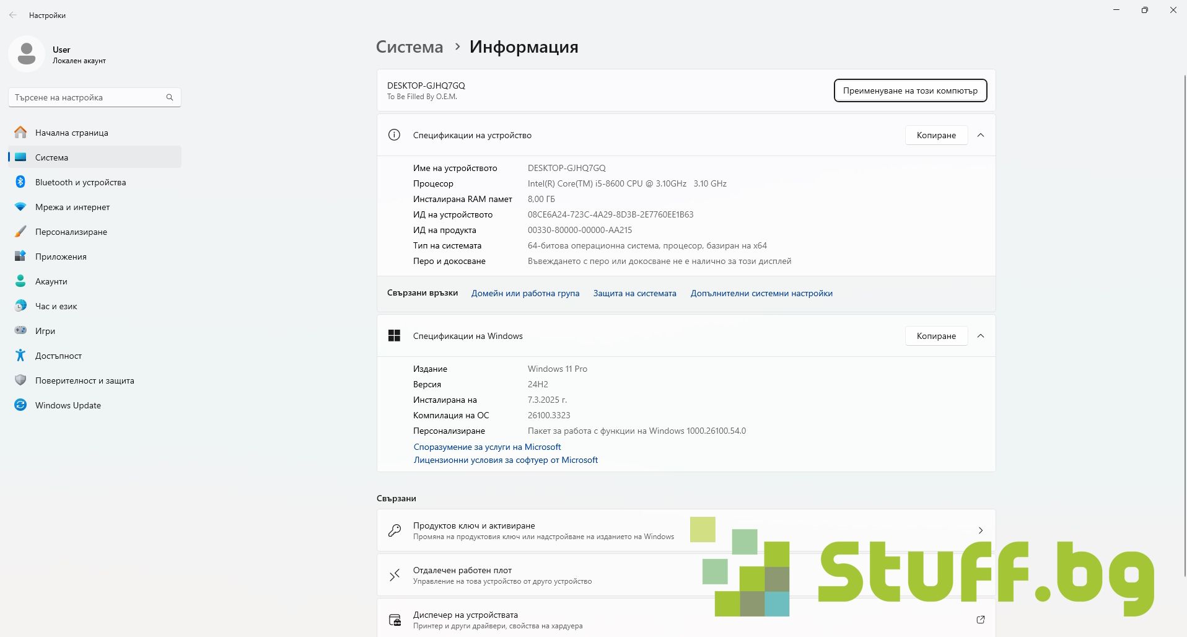Open Споразумение за услуги на Microsoft
Viewport: 1187px width, 637px height.
(x=487, y=447)
